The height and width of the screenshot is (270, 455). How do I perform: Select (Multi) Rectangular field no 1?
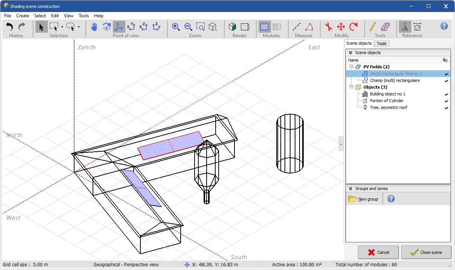(x=396, y=74)
